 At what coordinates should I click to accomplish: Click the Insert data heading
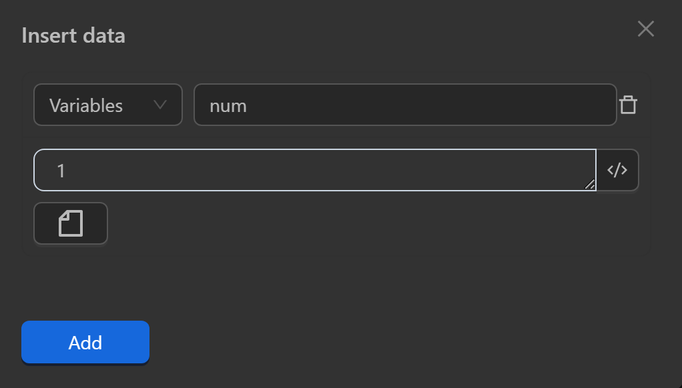(73, 35)
